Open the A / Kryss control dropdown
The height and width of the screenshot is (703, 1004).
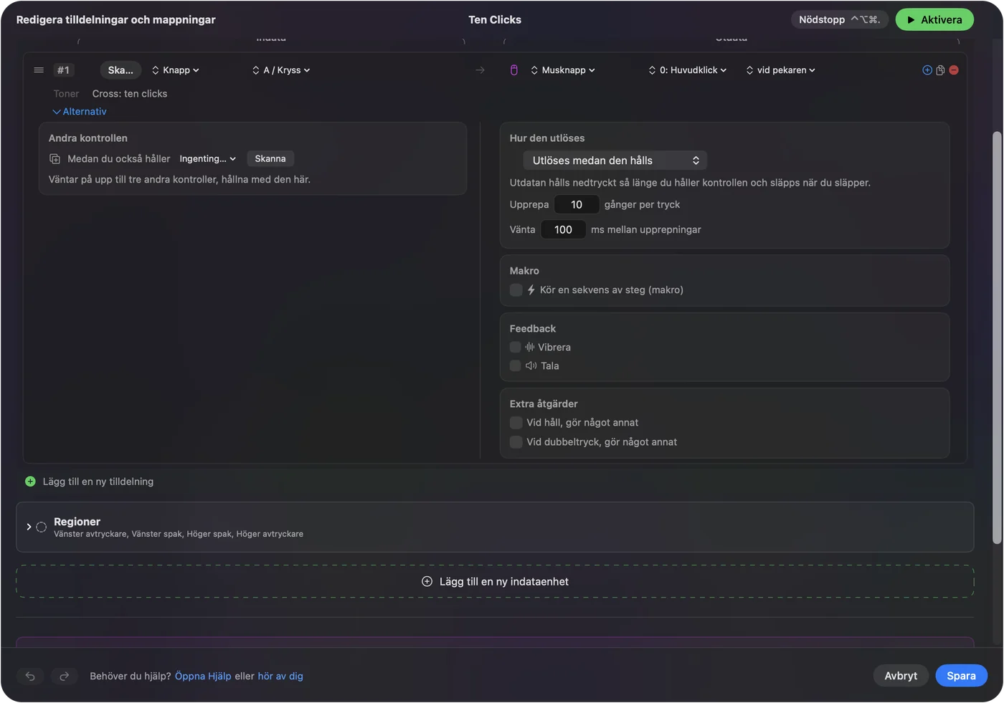click(x=281, y=70)
